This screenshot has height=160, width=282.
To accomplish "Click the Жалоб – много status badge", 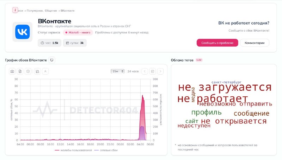I will tap(78, 32).
